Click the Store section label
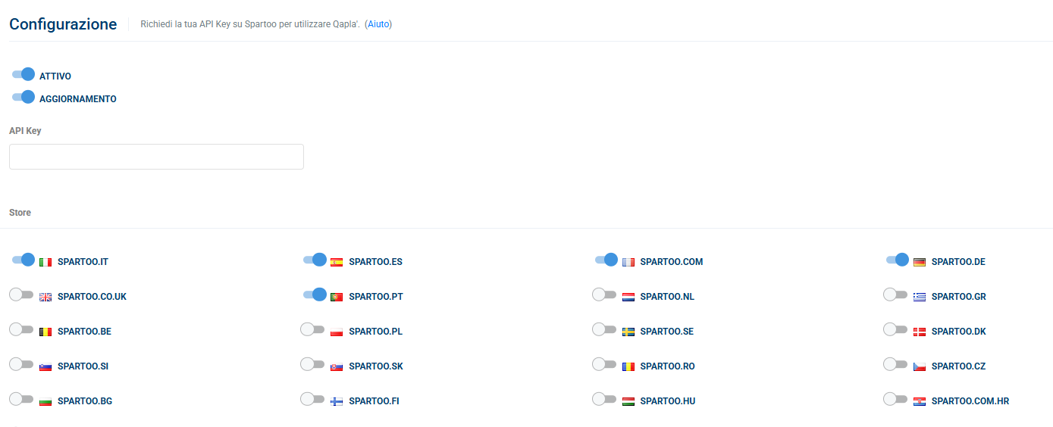The height and width of the screenshot is (427, 1053). click(20, 213)
